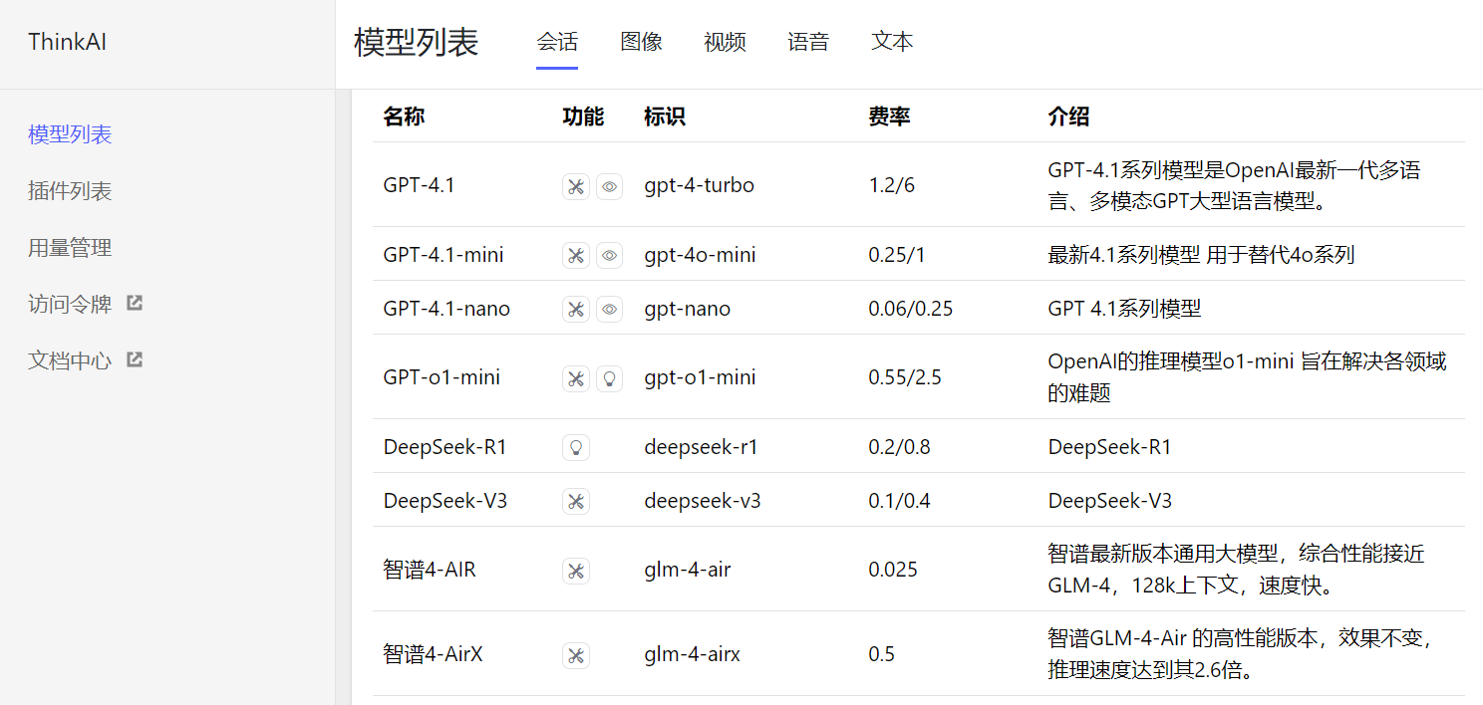Click the tools icon in GPT-o1-mini row
This screenshot has width=1483, height=705.
pyautogui.click(x=575, y=378)
